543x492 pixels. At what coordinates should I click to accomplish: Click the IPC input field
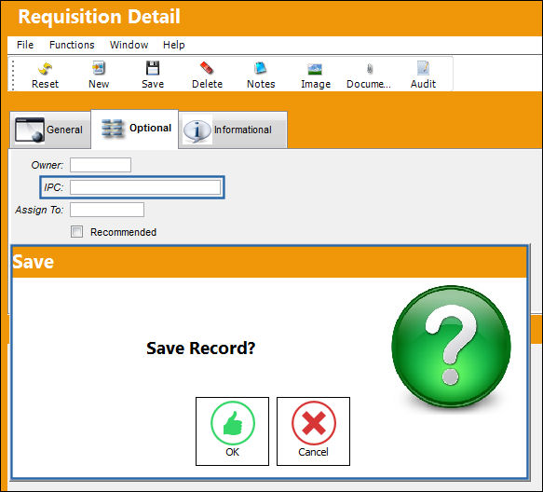coord(145,187)
